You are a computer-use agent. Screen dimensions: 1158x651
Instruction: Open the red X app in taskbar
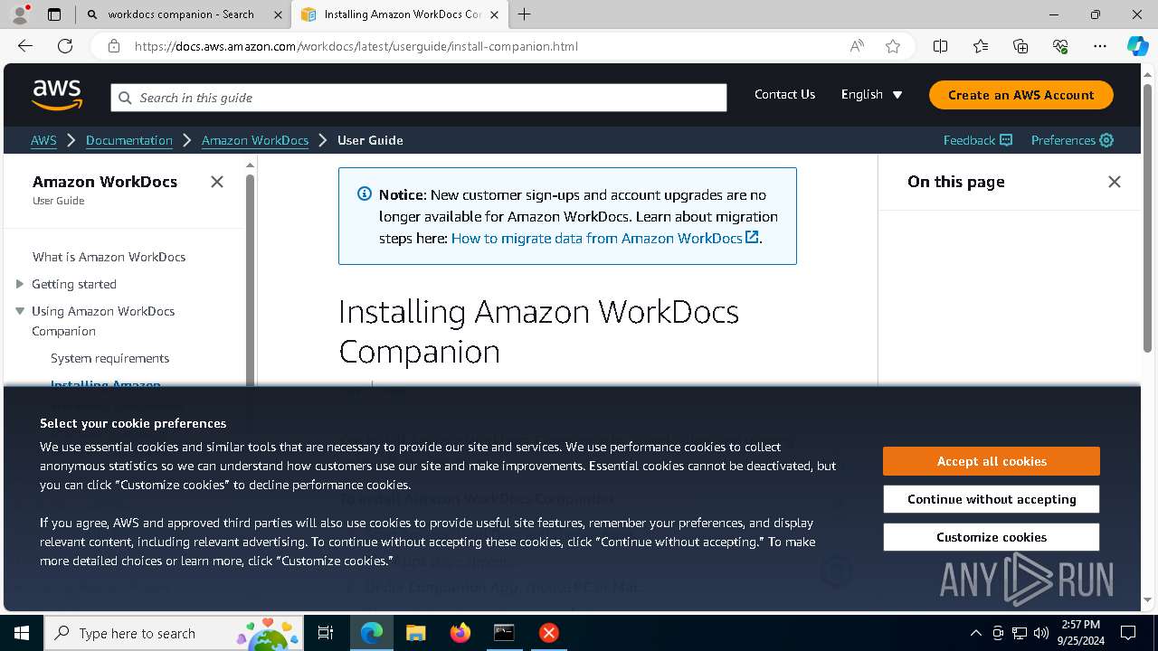548,633
